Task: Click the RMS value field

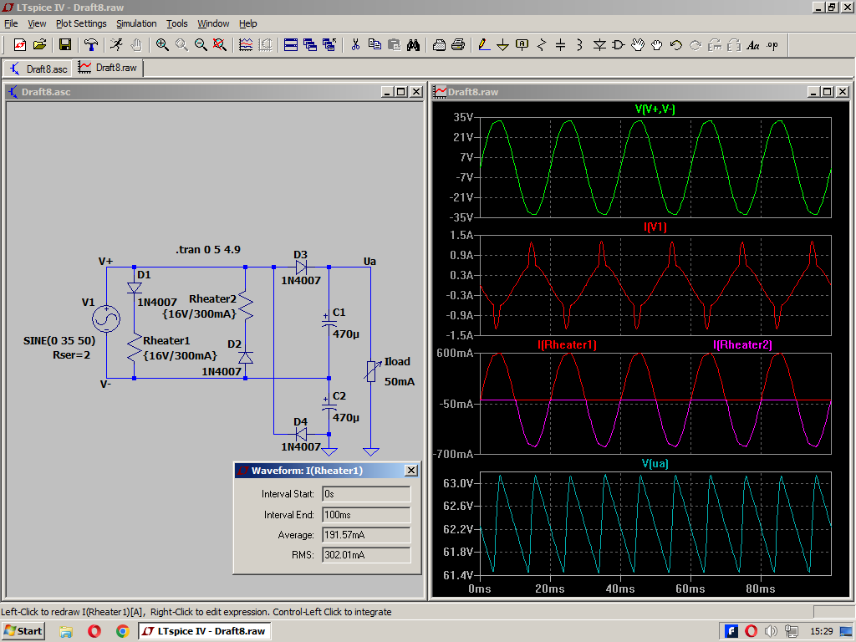Action: pyautogui.click(x=366, y=555)
